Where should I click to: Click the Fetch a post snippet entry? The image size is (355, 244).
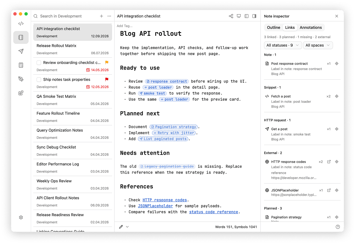[302, 101]
